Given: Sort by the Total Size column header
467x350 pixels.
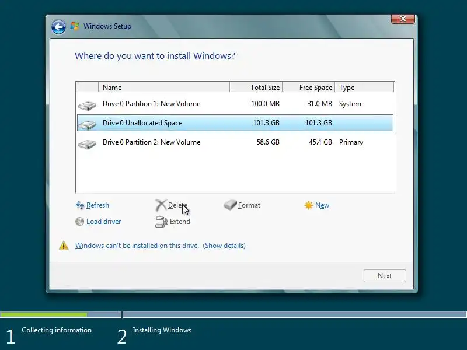Looking at the screenshot, I should [x=256, y=87].
